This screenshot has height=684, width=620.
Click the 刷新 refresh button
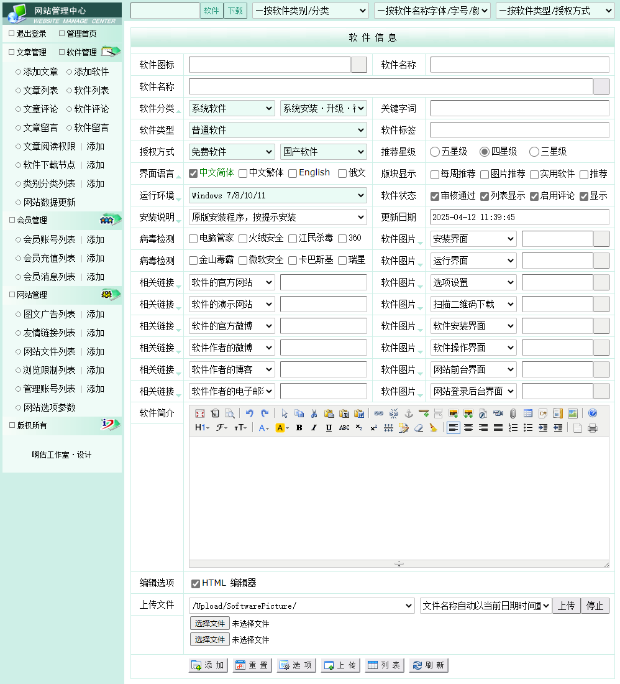(429, 665)
